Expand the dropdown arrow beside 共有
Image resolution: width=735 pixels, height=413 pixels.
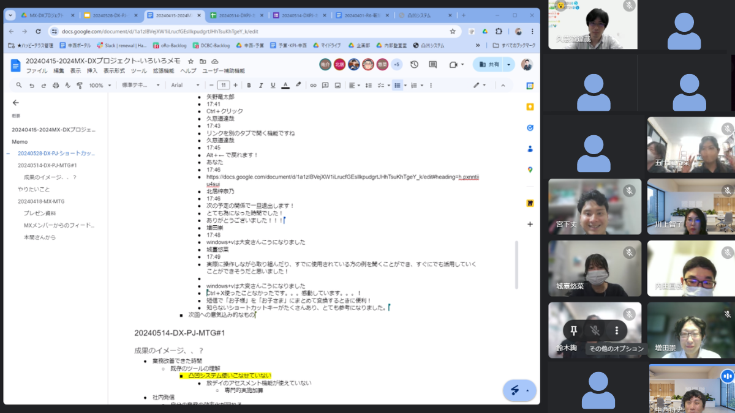click(x=508, y=64)
